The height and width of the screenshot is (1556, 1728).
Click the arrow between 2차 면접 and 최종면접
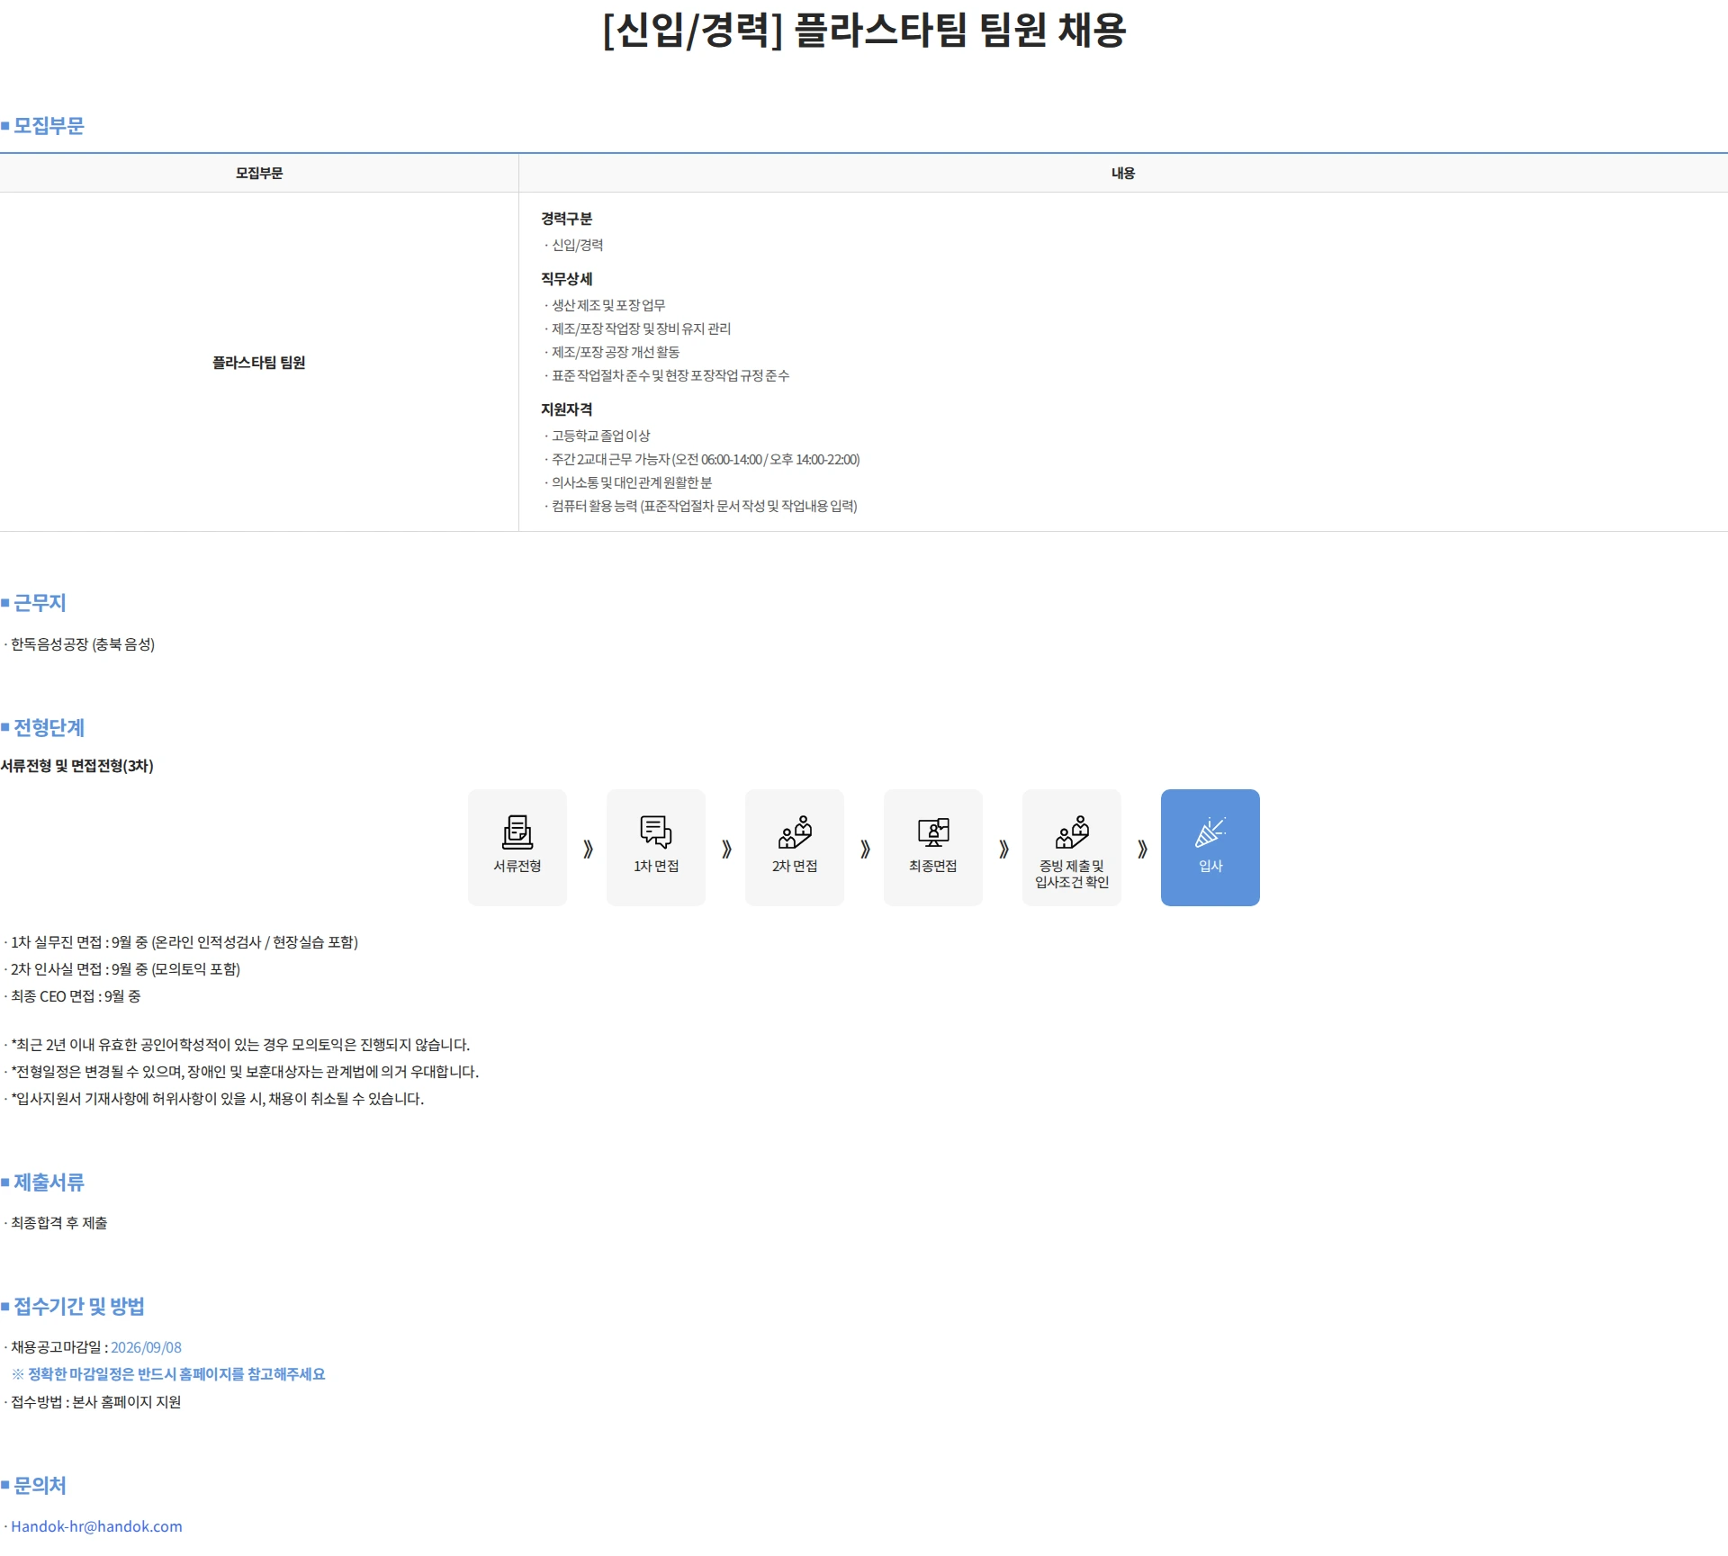click(865, 849)
